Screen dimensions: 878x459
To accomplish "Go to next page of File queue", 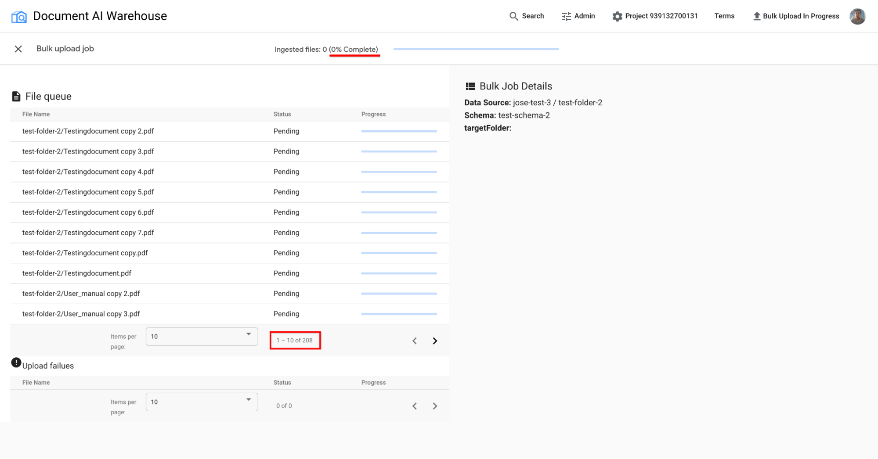I will click(x=434, y=341).
